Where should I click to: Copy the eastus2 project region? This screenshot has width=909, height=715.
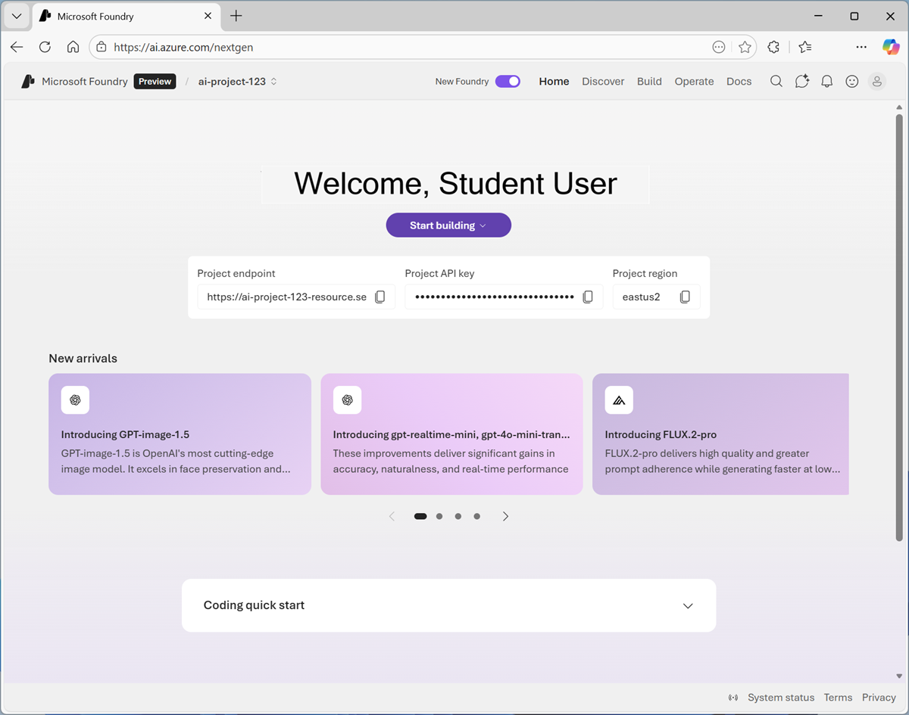pyautogui.click(x=685, y=297)
